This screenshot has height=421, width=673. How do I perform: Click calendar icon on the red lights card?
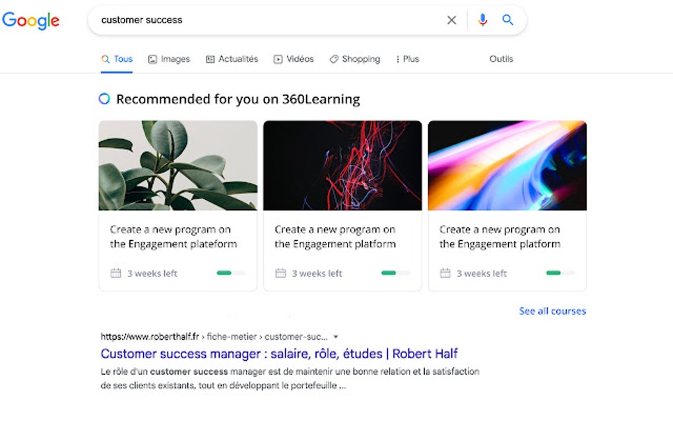[x=280, y=273]
